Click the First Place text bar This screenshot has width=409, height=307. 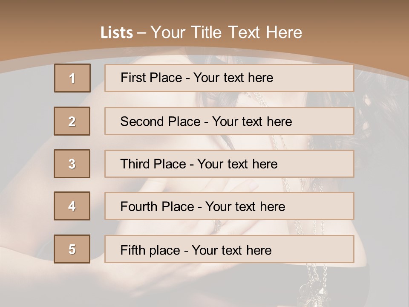229,78
